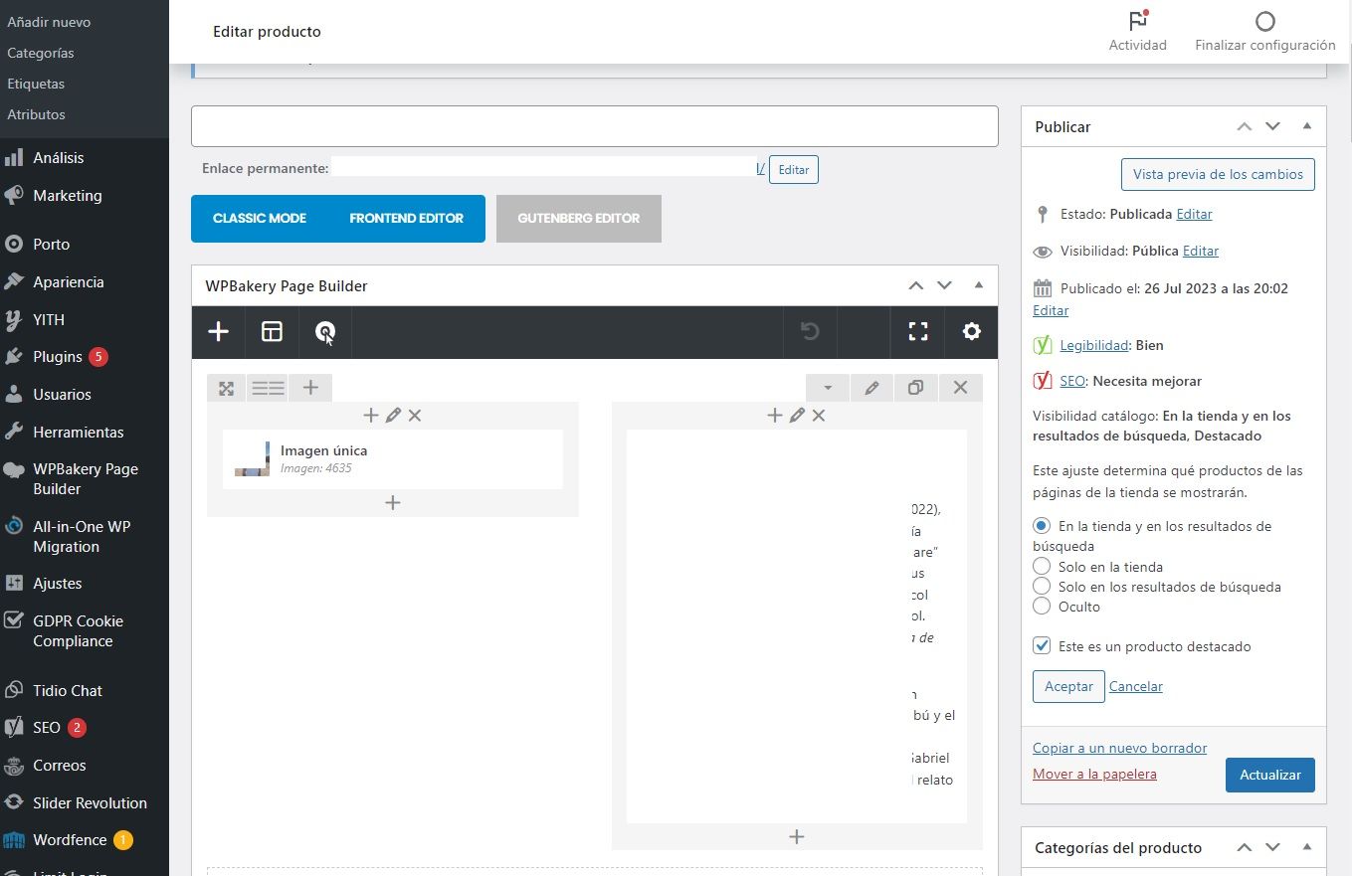Click the Actualizar button
Image resolution: width=1352 pixels, height=876 pixels.
[1270, 775]
